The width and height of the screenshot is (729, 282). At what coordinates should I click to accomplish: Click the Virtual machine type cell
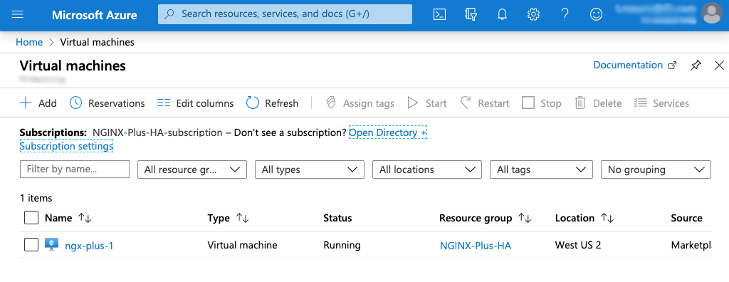coord(242,245)
